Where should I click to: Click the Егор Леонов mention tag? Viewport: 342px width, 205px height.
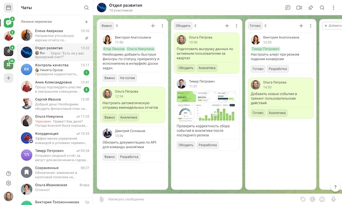tap(114, 49)
